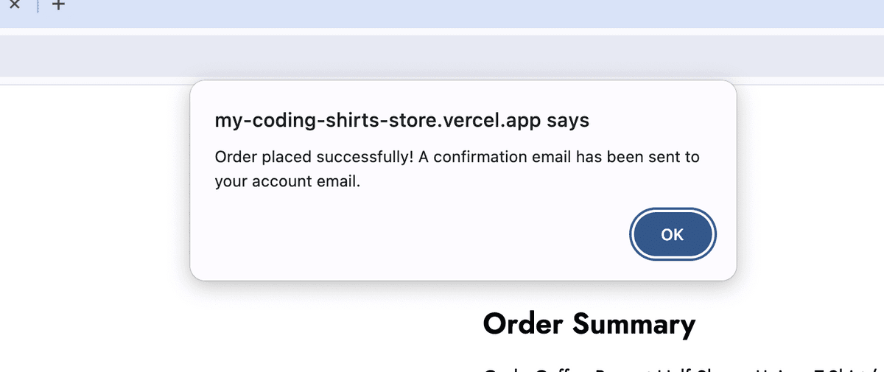
Task: Click the phrase 'has been sent to'
Action: pos(637,157)
